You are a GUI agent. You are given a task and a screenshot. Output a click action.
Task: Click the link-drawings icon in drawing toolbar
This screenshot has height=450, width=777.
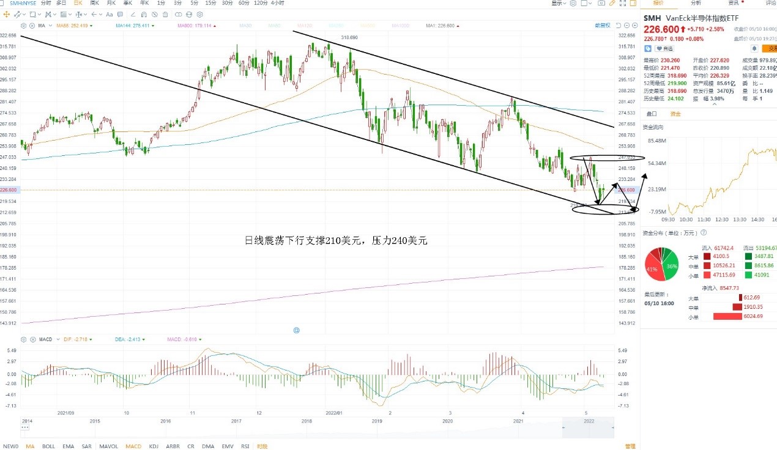pyautogui.click(x=178, y=14)
